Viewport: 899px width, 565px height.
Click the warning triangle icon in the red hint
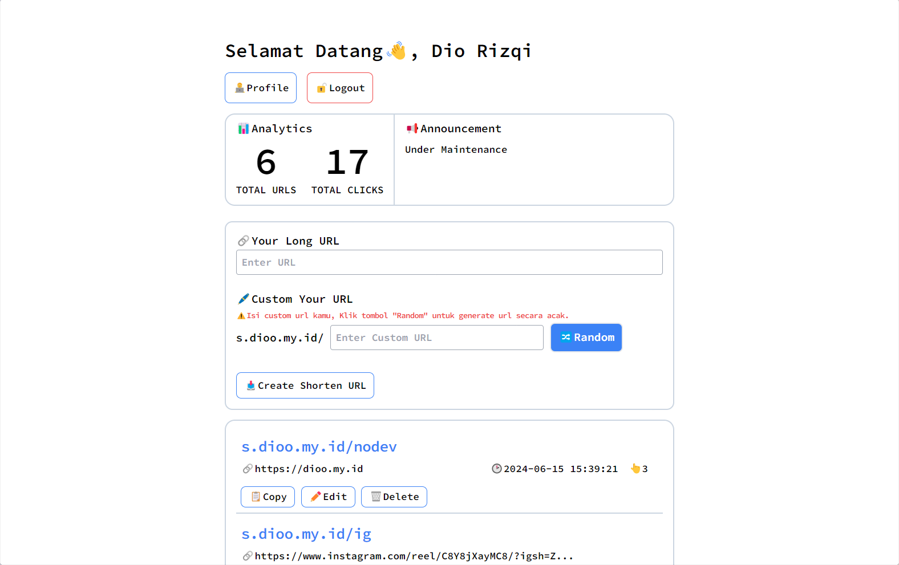tap(241, 315)
